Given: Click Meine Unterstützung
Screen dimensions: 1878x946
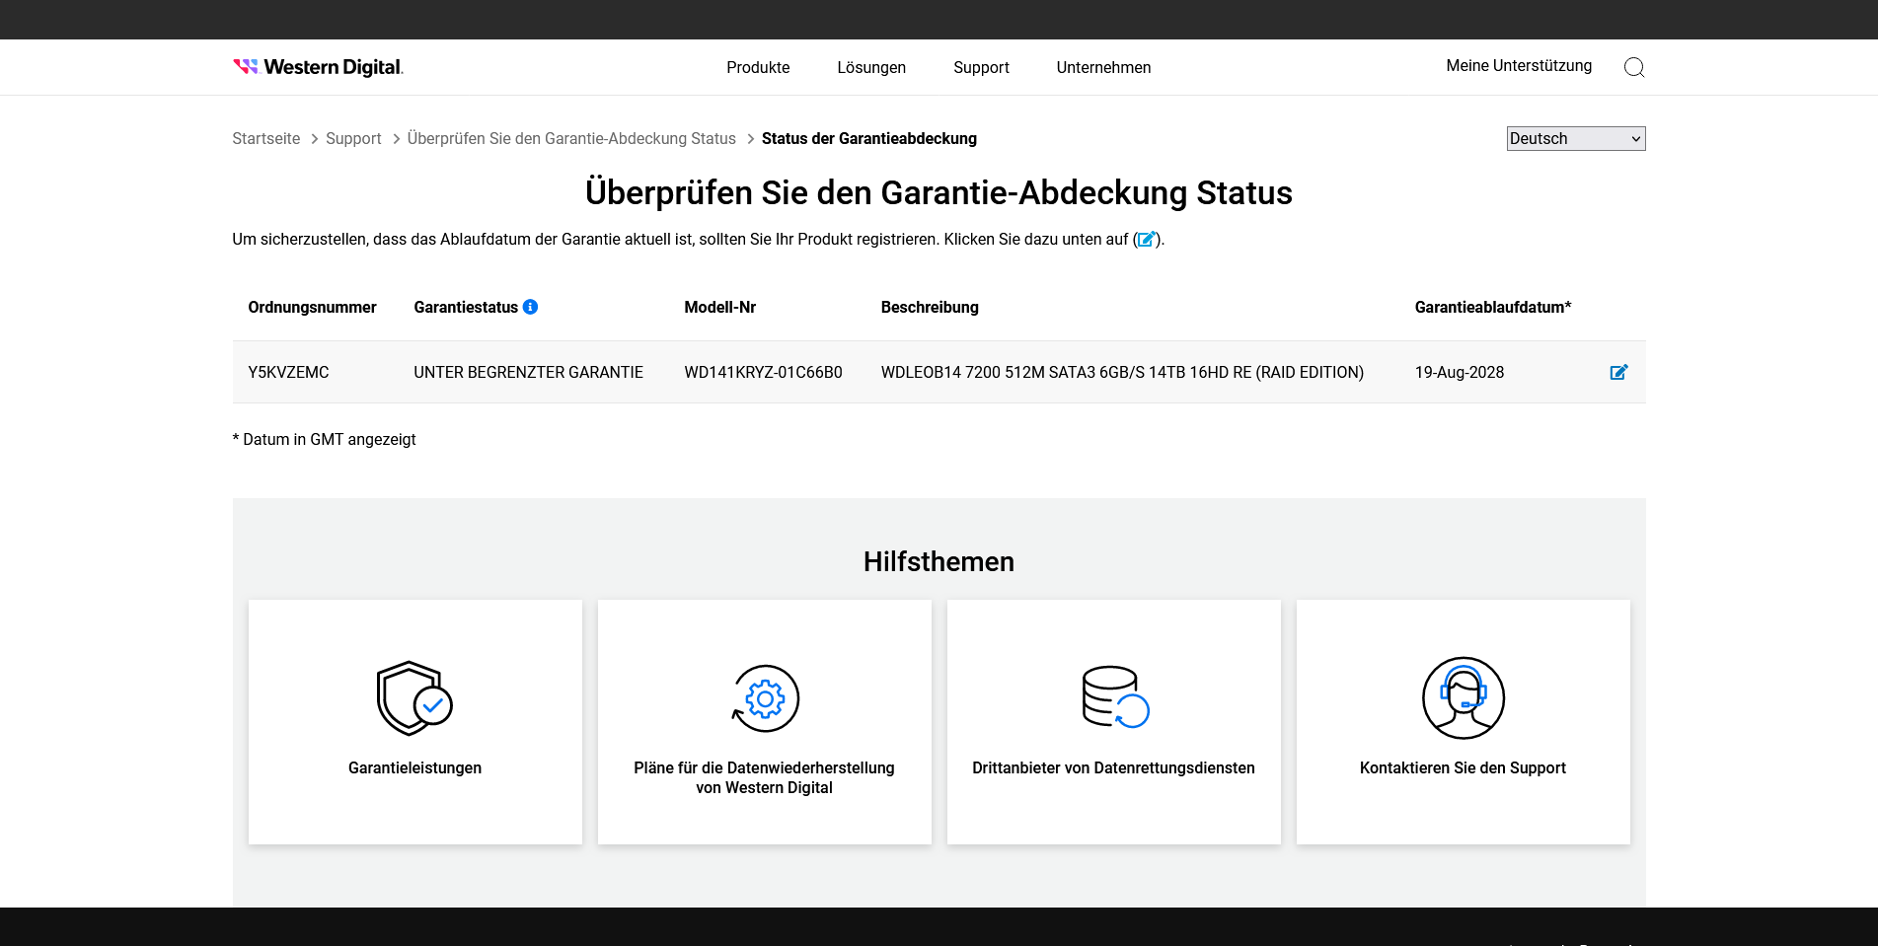Looking at the screenshot, I should click(x=1518, y=66).
